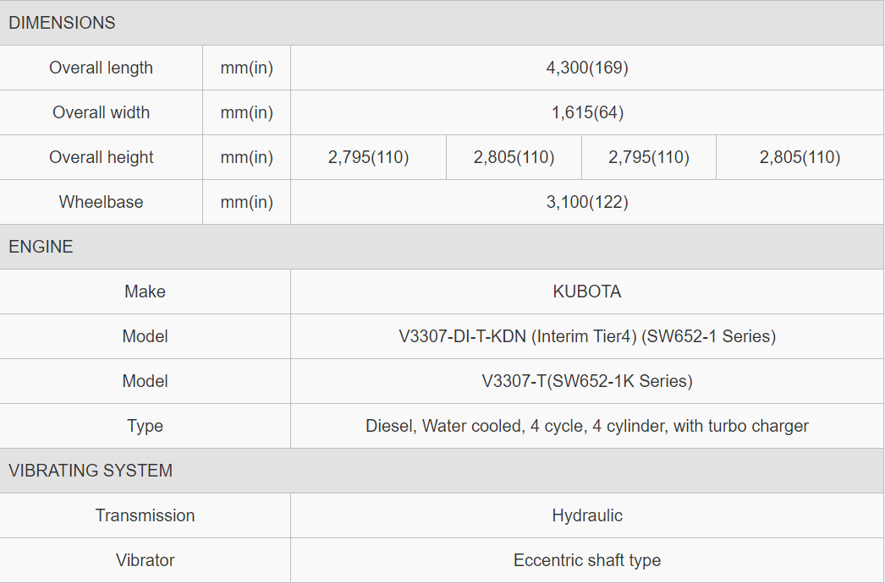Select the Overall width label

click(102, 112)
